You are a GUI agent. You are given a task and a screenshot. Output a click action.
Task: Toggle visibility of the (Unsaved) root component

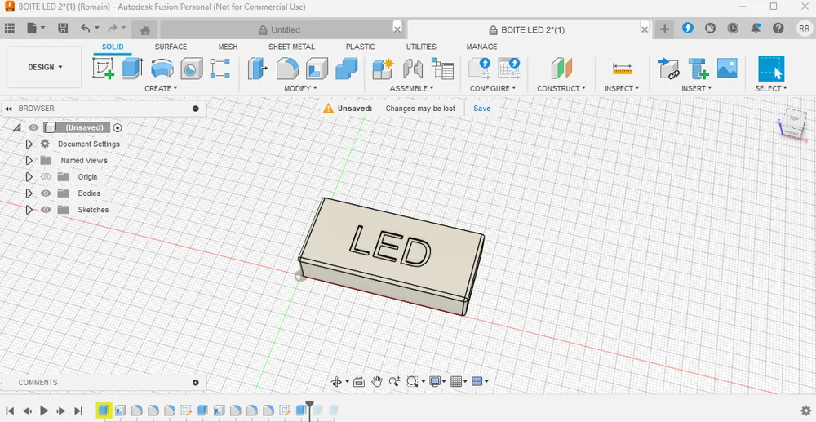pos(33,127)
